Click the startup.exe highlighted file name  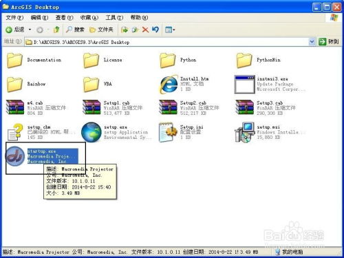pyautogui.click(x=41, y=151)
